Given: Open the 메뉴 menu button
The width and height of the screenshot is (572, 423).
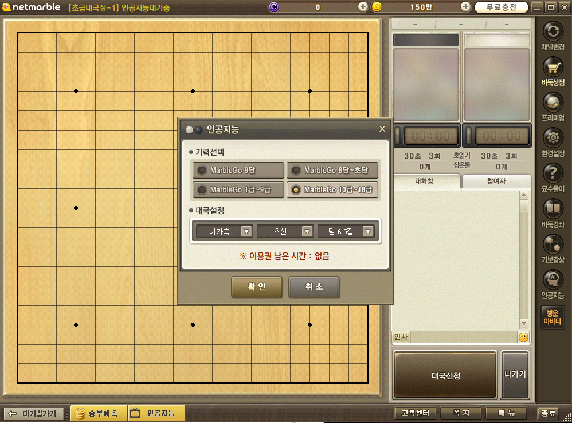Looking at the screenshot, I should (506, 413).
